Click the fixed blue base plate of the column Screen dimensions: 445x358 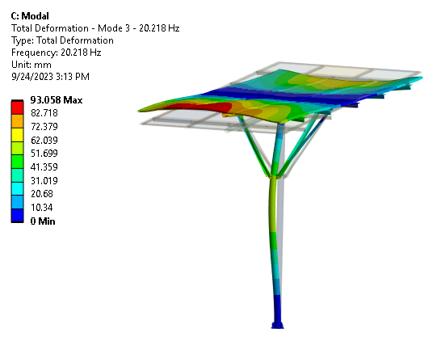pyautogui.click(x=278, y=325)
